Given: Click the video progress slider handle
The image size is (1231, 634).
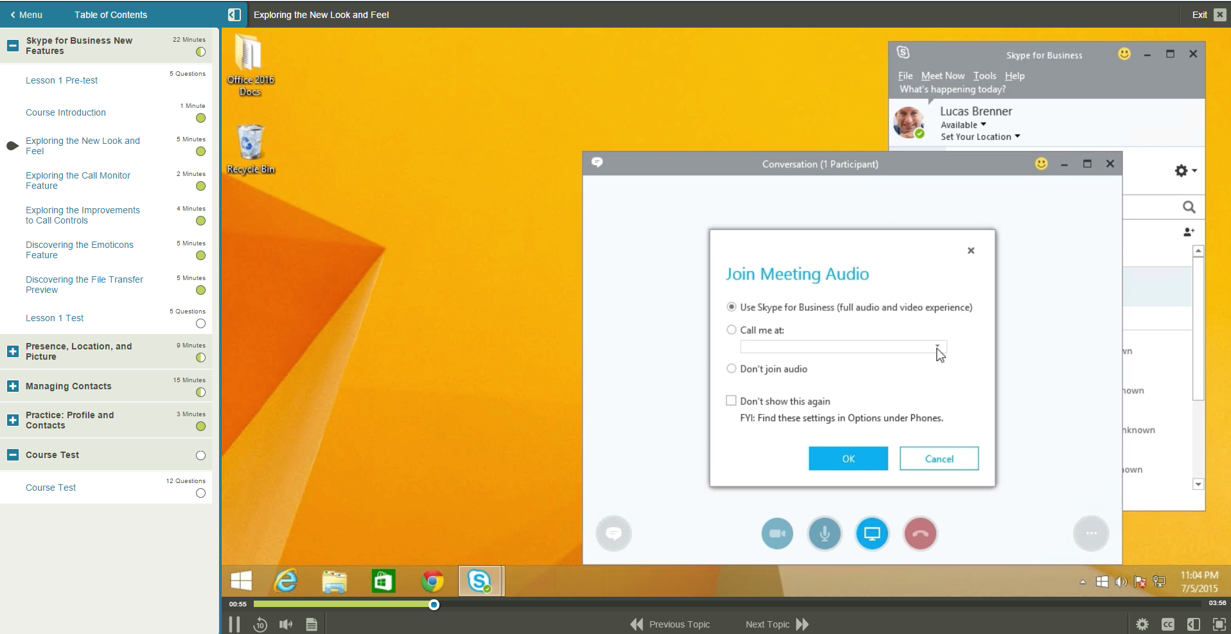Looking at the screenshot, I should click(x=434, y=604).
